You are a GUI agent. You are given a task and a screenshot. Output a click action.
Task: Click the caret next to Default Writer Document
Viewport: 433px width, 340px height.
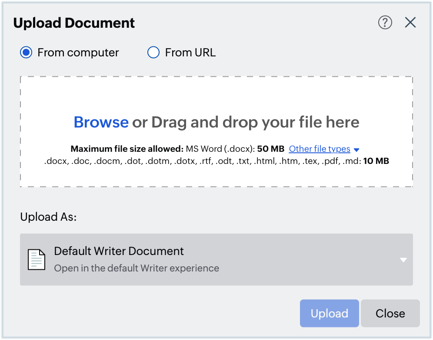[403, 259]
